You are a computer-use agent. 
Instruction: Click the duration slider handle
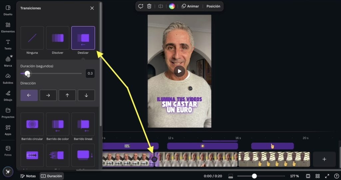coord(27,73)
